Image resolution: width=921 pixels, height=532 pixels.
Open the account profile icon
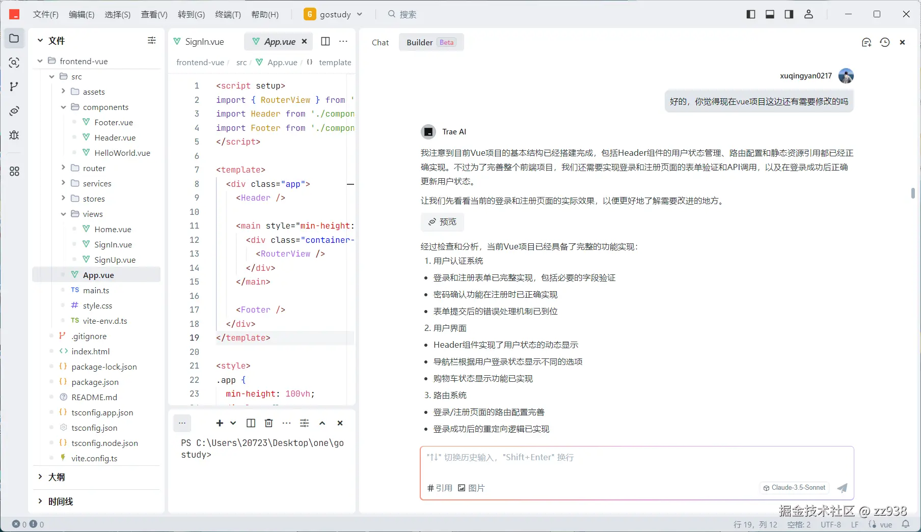tap(808, 14)
